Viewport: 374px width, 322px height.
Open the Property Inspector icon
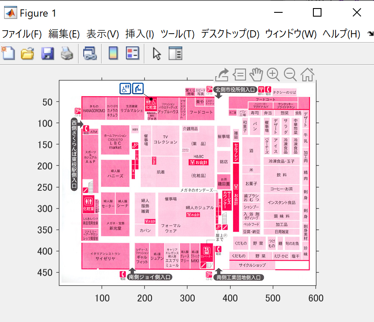tap(175, 53)
